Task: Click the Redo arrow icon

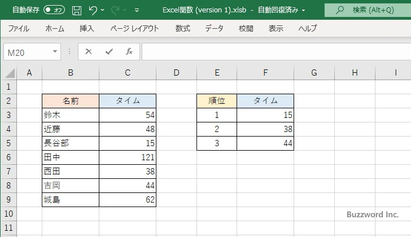Action: point(116,10)
